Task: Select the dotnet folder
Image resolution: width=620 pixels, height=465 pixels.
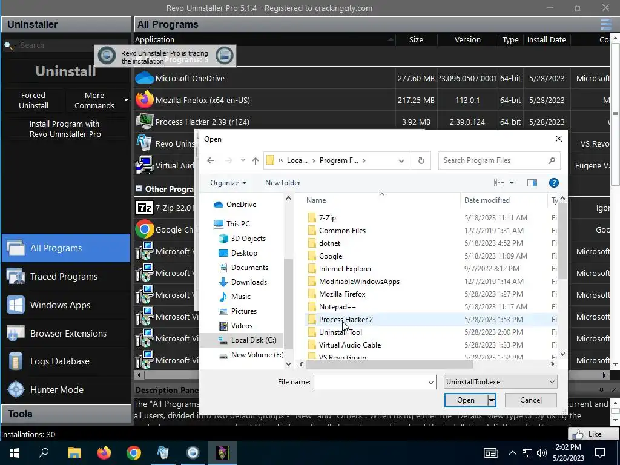Action: click(x=329, y=243)
